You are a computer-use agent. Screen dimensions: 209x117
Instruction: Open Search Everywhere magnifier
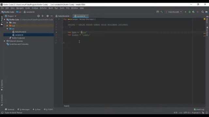pos(202,12)
